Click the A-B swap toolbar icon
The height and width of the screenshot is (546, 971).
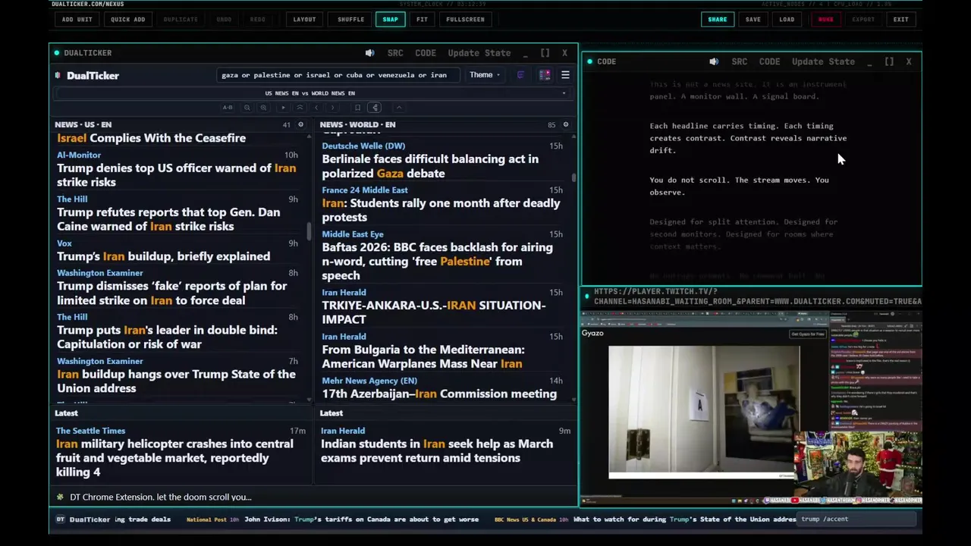point(228,108)
